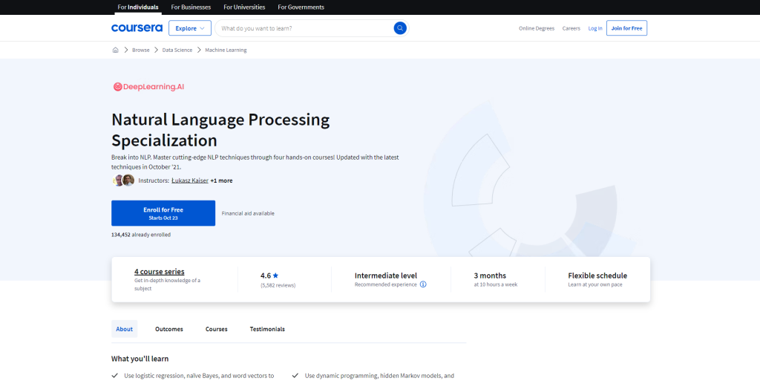Switch to the Outcomes tab
This screenshot has width=760, height=381.
pos(169,329)
